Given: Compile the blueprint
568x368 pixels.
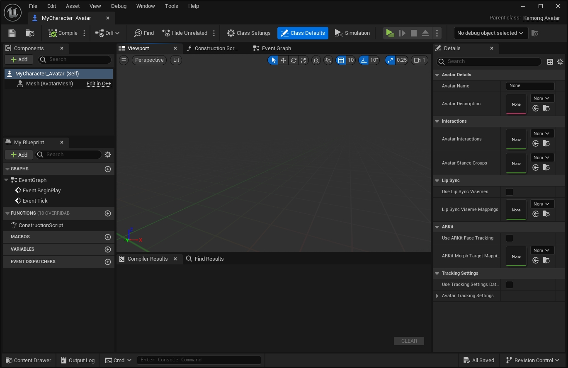Looking at the screenshot, I should (63, 33).
